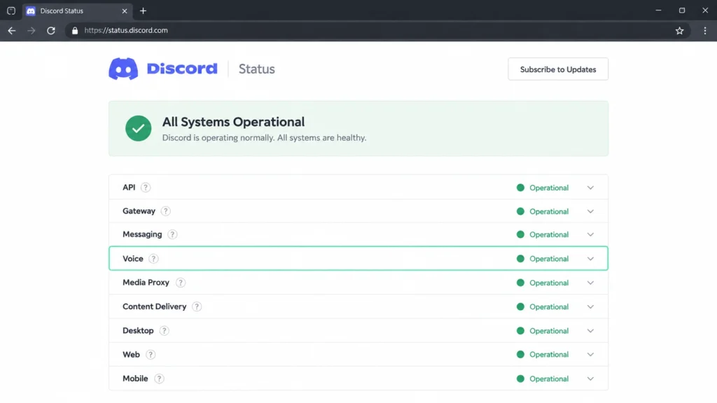Click Operational status text in Desktop row
The height and width of the screenshot is (403, 717).
click(549, 331)
